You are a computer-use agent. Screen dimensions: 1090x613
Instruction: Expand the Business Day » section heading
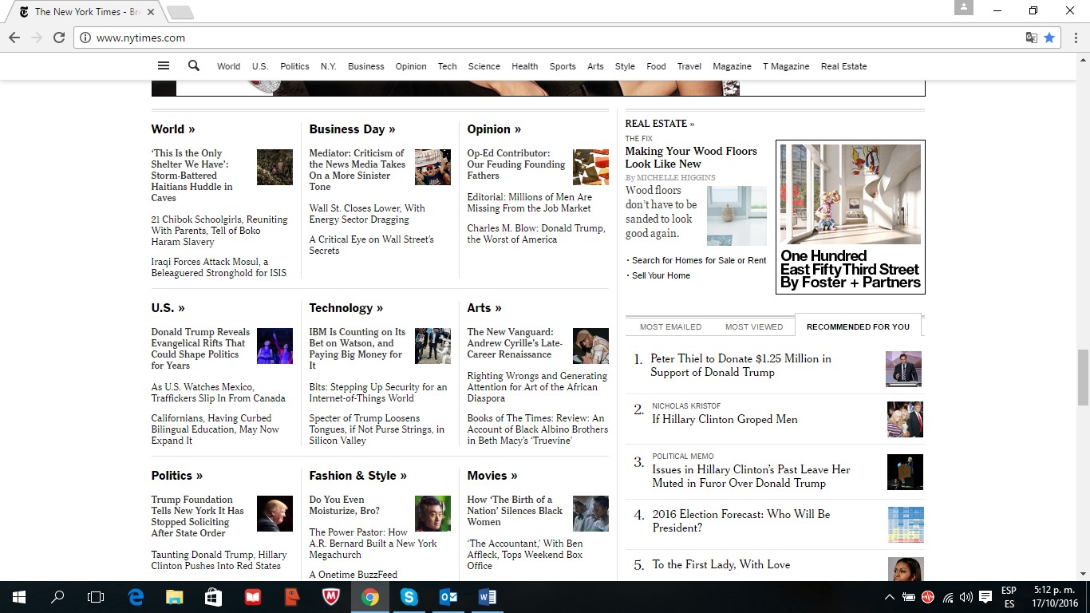pos(352,129)
